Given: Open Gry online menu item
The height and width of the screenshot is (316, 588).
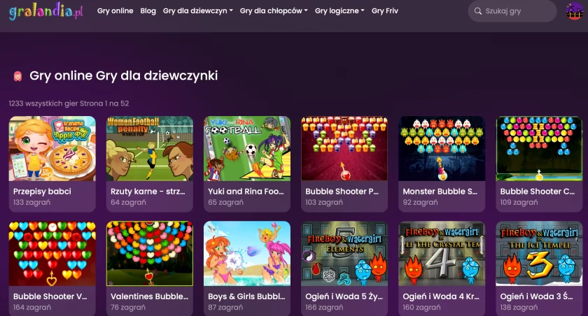Looking at the screenshot, I should coord(115,11).
